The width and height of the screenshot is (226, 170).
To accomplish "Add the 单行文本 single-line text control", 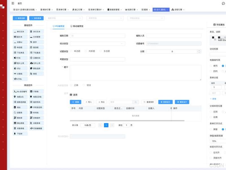I will pos(20,31).
